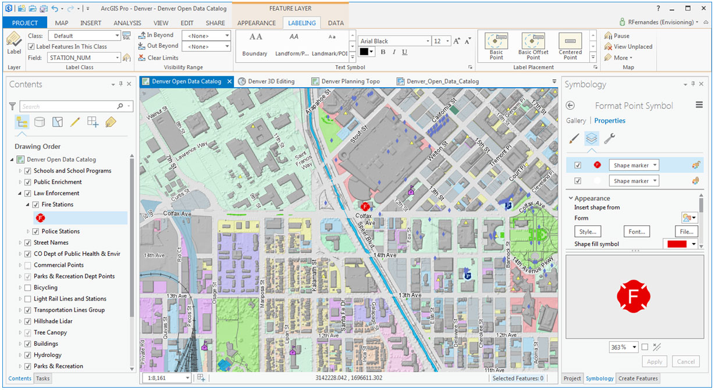715x390 pixels.
Task: Click the Contents filter funnel icon
Action: [x=12, y=106]
